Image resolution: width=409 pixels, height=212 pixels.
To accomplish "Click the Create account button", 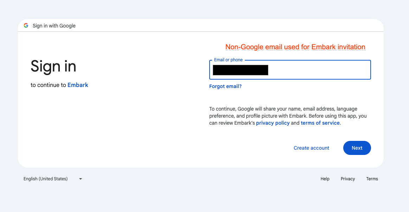I will click(312, 148).
